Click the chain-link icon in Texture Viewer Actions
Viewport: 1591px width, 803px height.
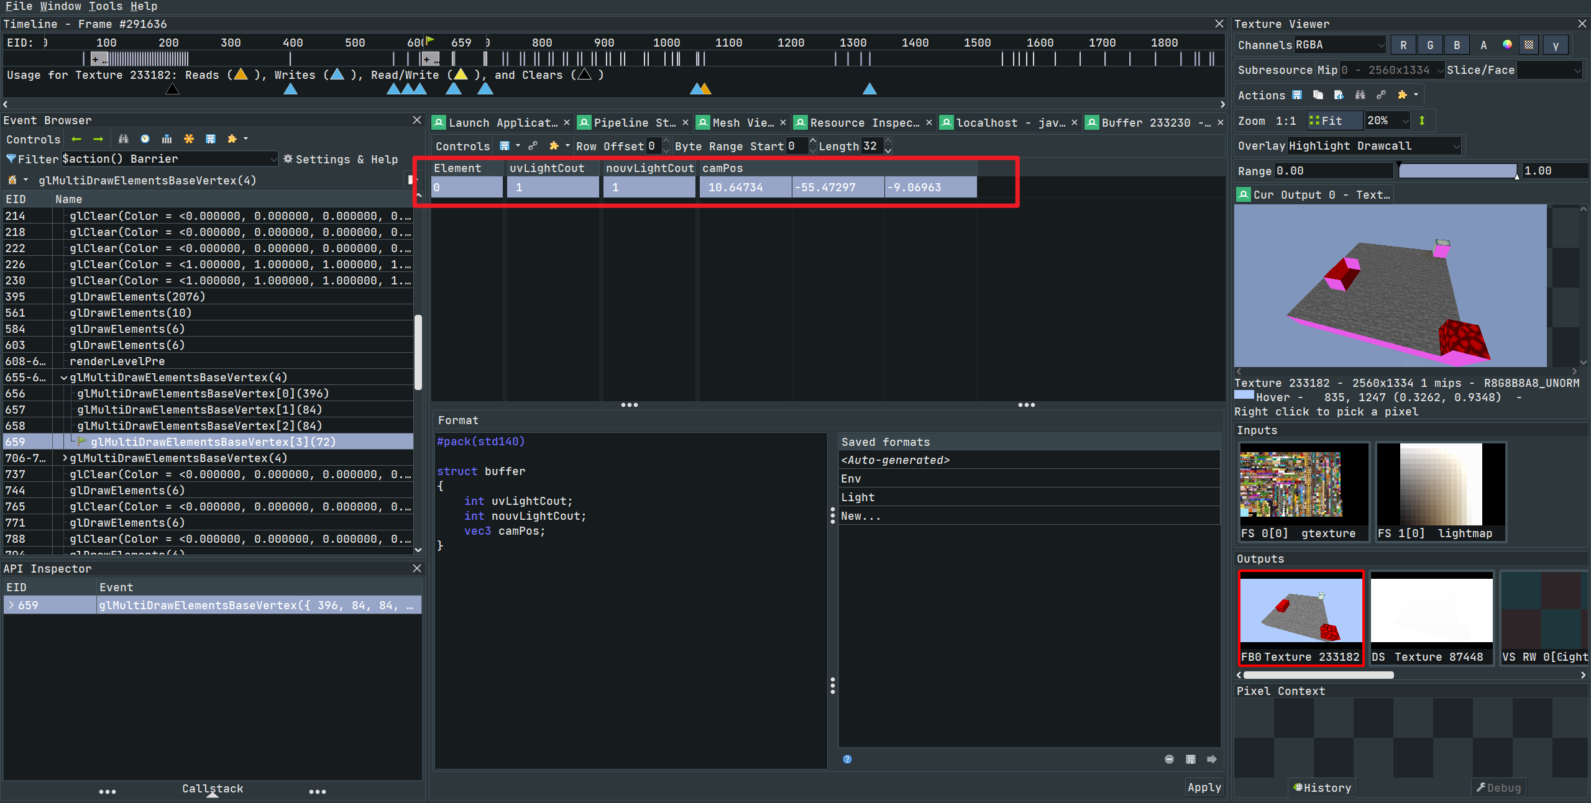pos(1381,95)
